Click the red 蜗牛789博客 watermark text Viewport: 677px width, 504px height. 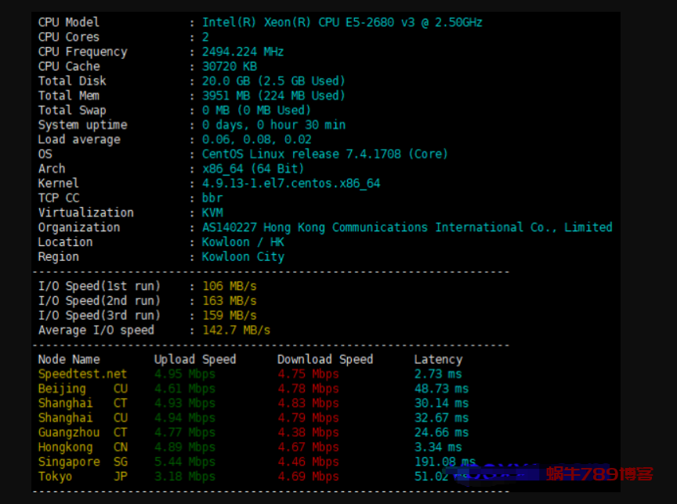point(599,473)
